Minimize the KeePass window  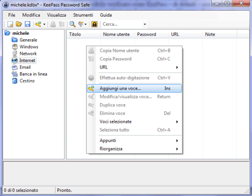(x=217, y=4)
